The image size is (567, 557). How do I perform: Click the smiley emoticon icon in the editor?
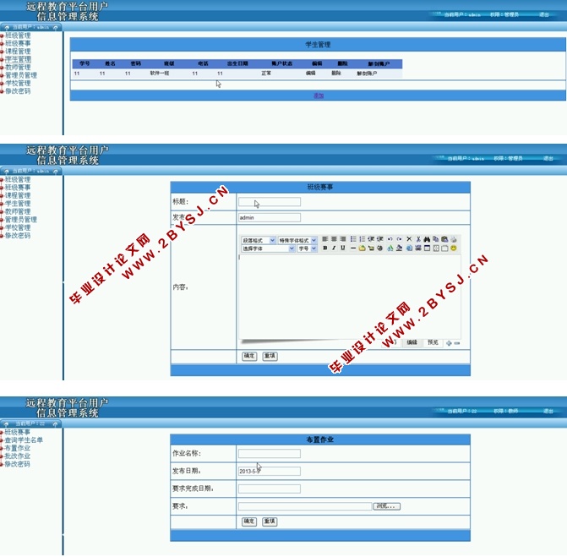[x=454, y=248]
